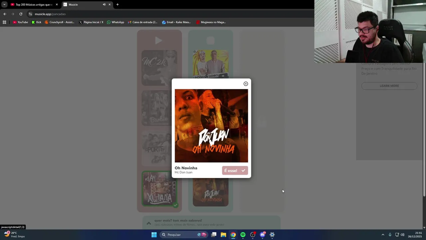Open the gear app on the taskbar
Screen dimensions: 426x240
[272, 235]
